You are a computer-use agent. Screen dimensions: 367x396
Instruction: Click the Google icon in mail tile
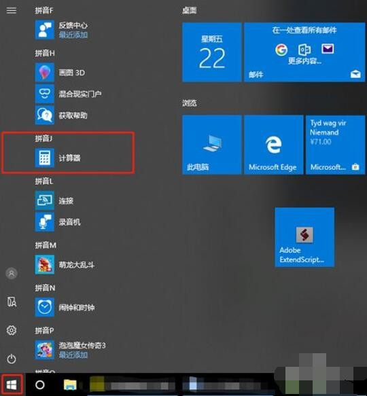pyautogui.click(x=281, y=50)
